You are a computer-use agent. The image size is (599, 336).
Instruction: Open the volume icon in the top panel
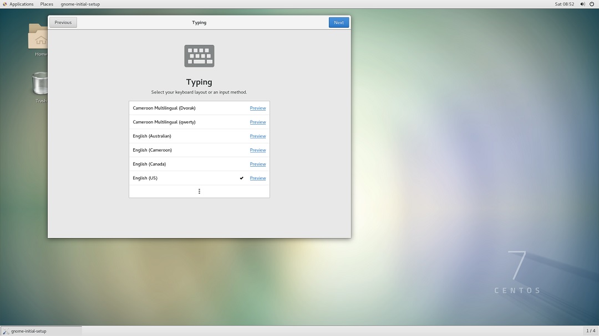[582, 4]
